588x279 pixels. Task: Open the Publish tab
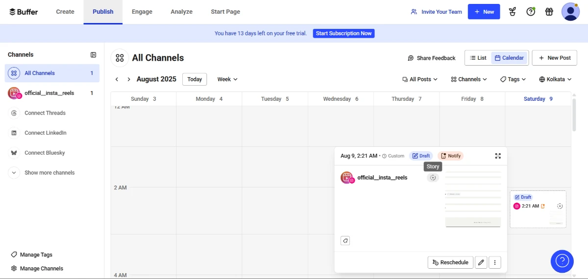pyautogui.click(x=103, y=12)
